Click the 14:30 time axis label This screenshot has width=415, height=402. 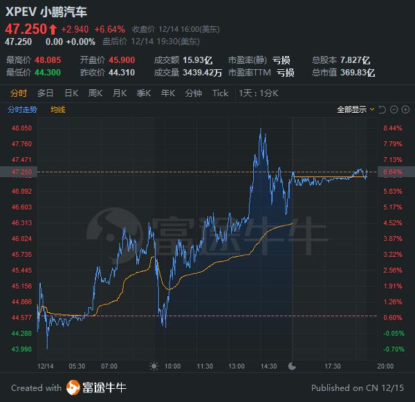pos(268,366)
